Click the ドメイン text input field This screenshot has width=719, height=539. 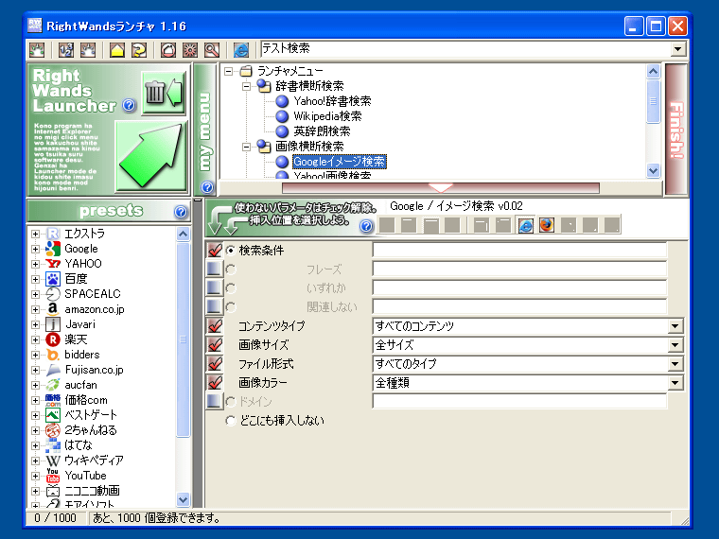tap(519, 402)
